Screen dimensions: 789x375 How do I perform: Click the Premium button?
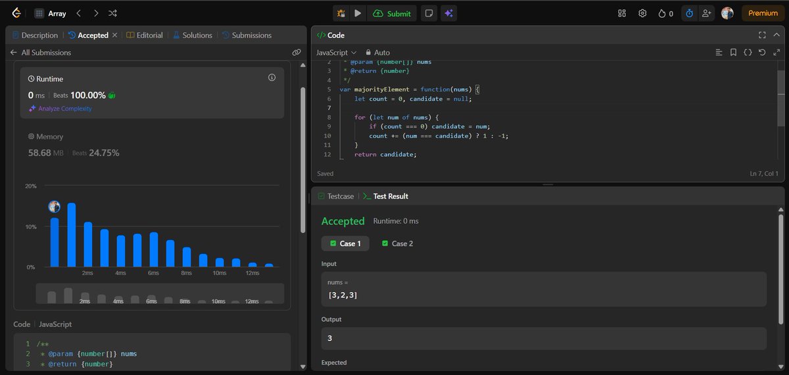(x=763, y=13)
